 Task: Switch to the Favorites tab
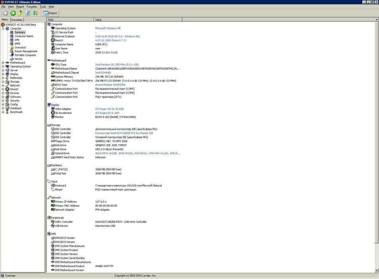click(x=17, y=20)
